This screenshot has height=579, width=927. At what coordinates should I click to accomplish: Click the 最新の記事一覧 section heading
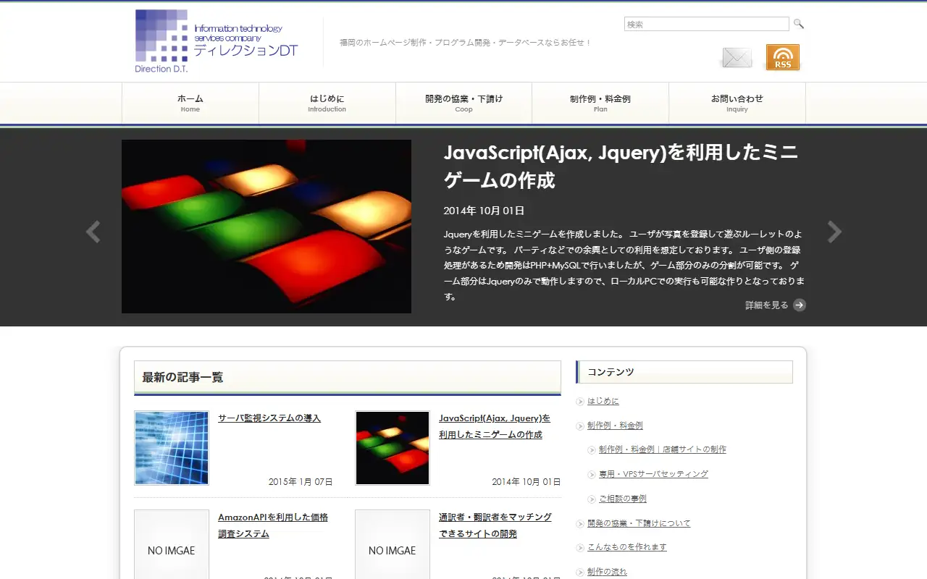click(x=183, y=377)
